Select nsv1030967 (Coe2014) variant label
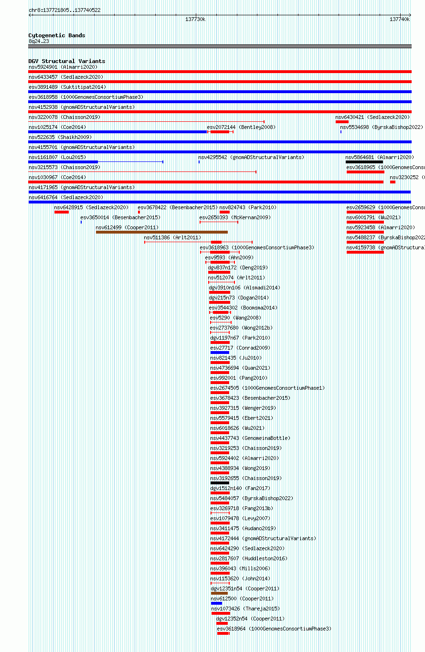This screenshot has height=652, width=425. pos(57,177)
